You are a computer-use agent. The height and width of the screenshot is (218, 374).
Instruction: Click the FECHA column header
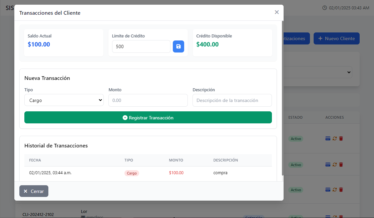coord(35,160)
